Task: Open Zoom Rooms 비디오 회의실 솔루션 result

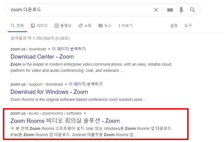Action: pyautogui.click(x=65, y=121)
